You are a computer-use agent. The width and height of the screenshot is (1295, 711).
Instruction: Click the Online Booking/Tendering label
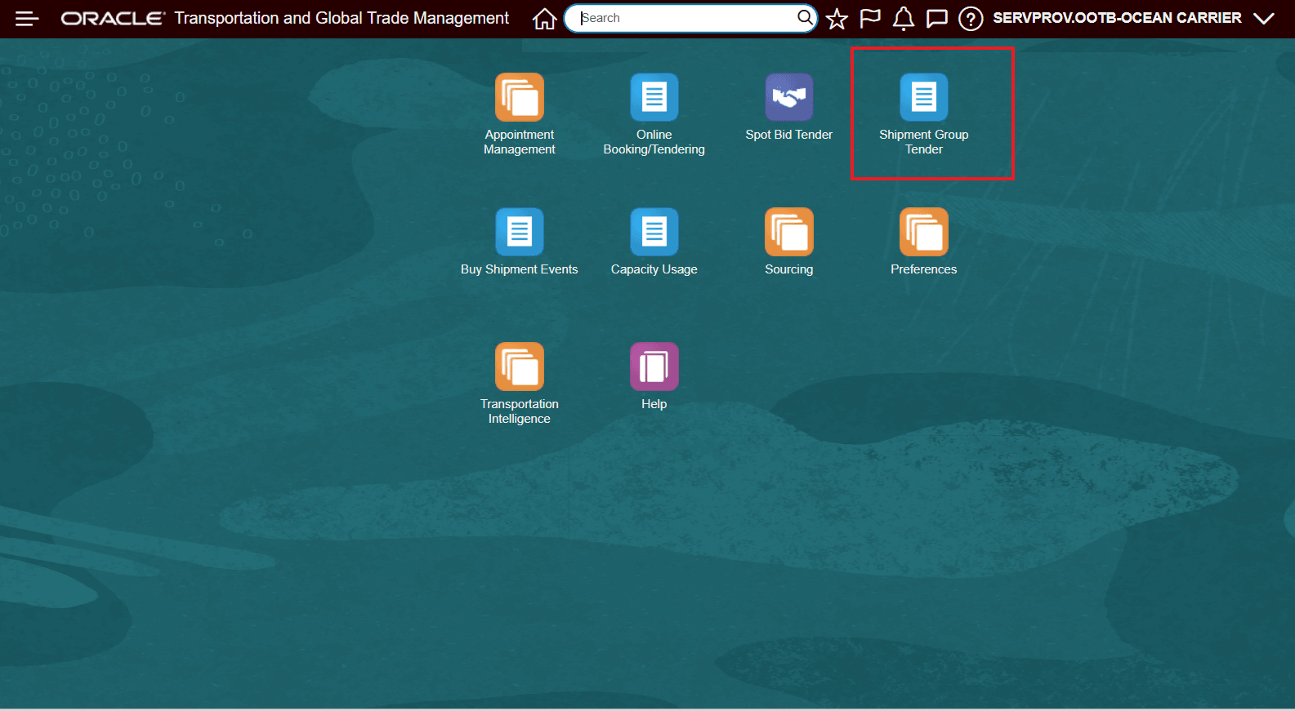[x=654, y=142]
